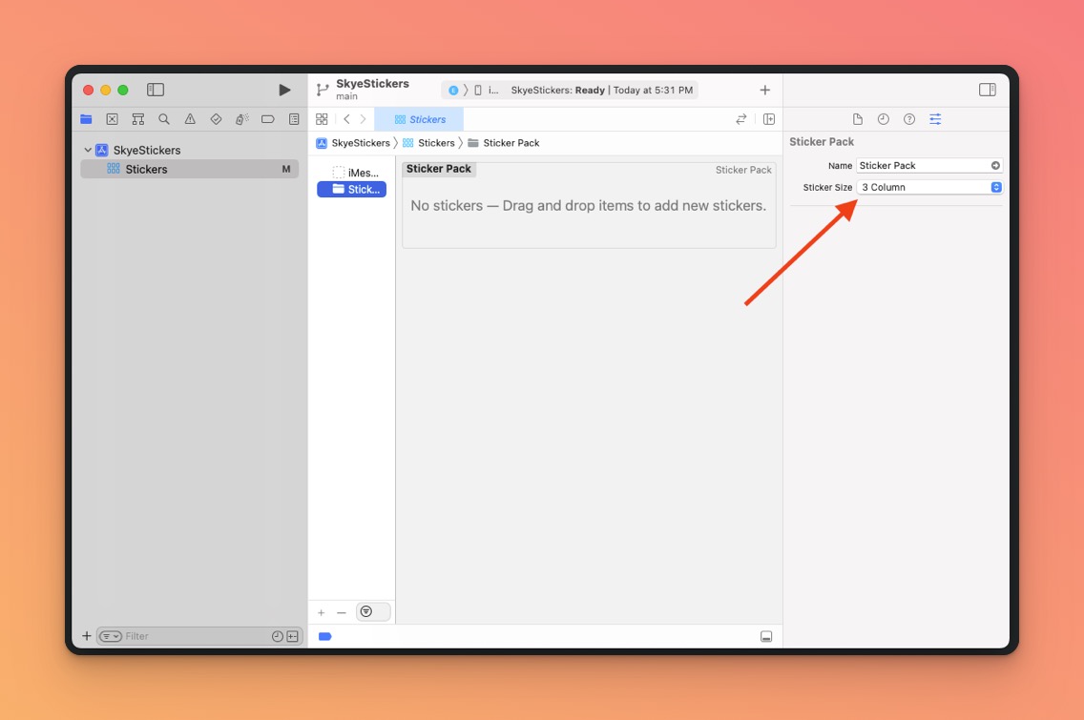This screenshot has width=1084, height=720.
Task: Add an editor on the right
Action: tap(769, 119)
